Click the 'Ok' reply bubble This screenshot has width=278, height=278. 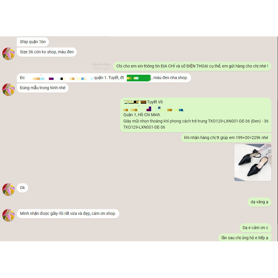[22, 188]
